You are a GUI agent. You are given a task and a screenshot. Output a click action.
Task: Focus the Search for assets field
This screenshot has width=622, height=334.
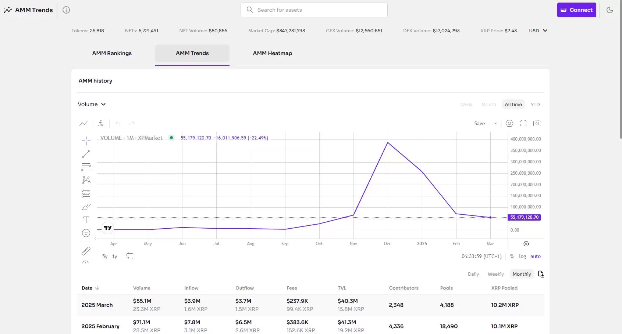point(314,10)
